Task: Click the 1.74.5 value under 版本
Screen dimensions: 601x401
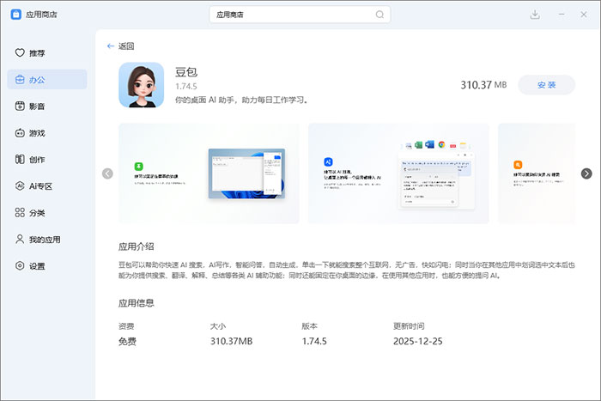Action: (314, 341)
